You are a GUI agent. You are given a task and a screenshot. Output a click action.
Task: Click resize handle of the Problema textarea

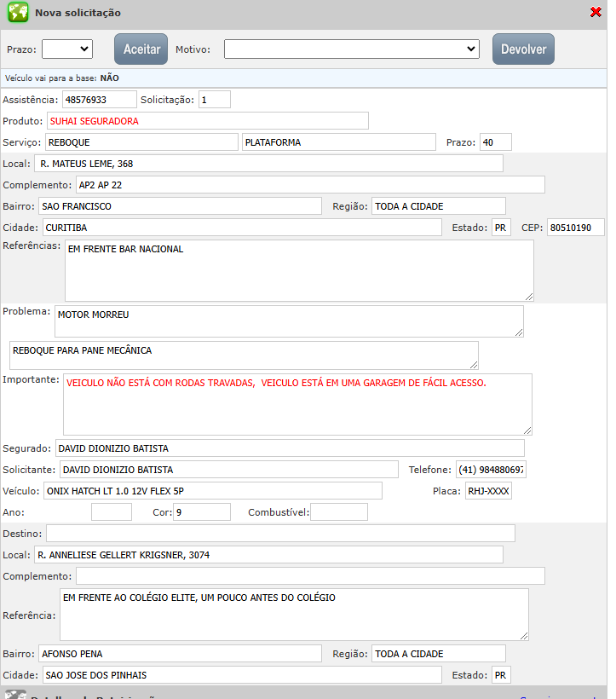tap(519, 332)
